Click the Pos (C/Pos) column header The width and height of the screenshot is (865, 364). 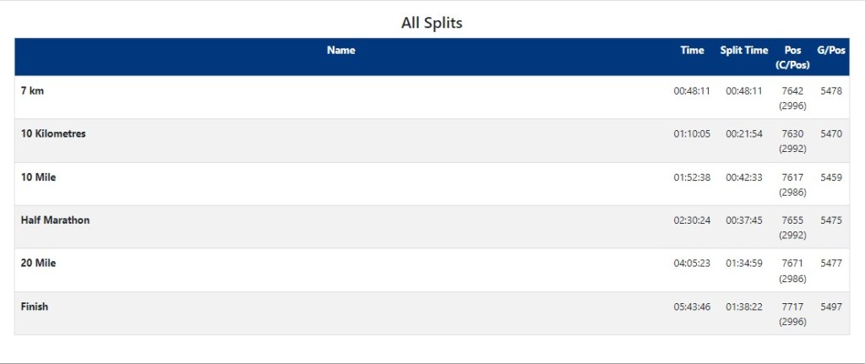click(792, 57)
